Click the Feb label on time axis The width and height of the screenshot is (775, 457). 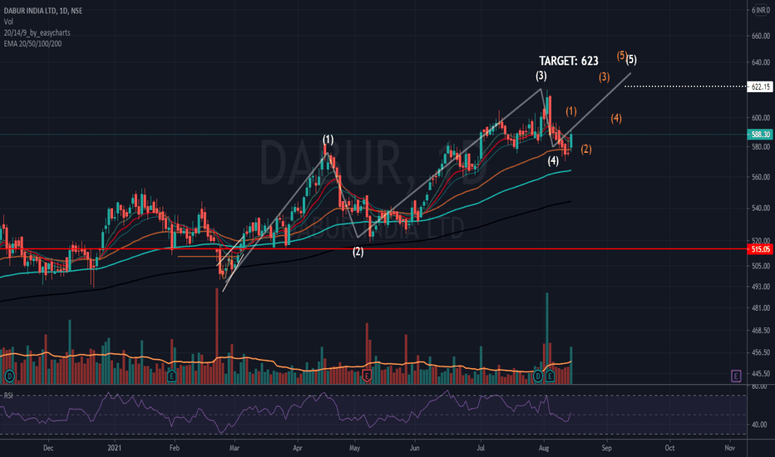(174, 448)
